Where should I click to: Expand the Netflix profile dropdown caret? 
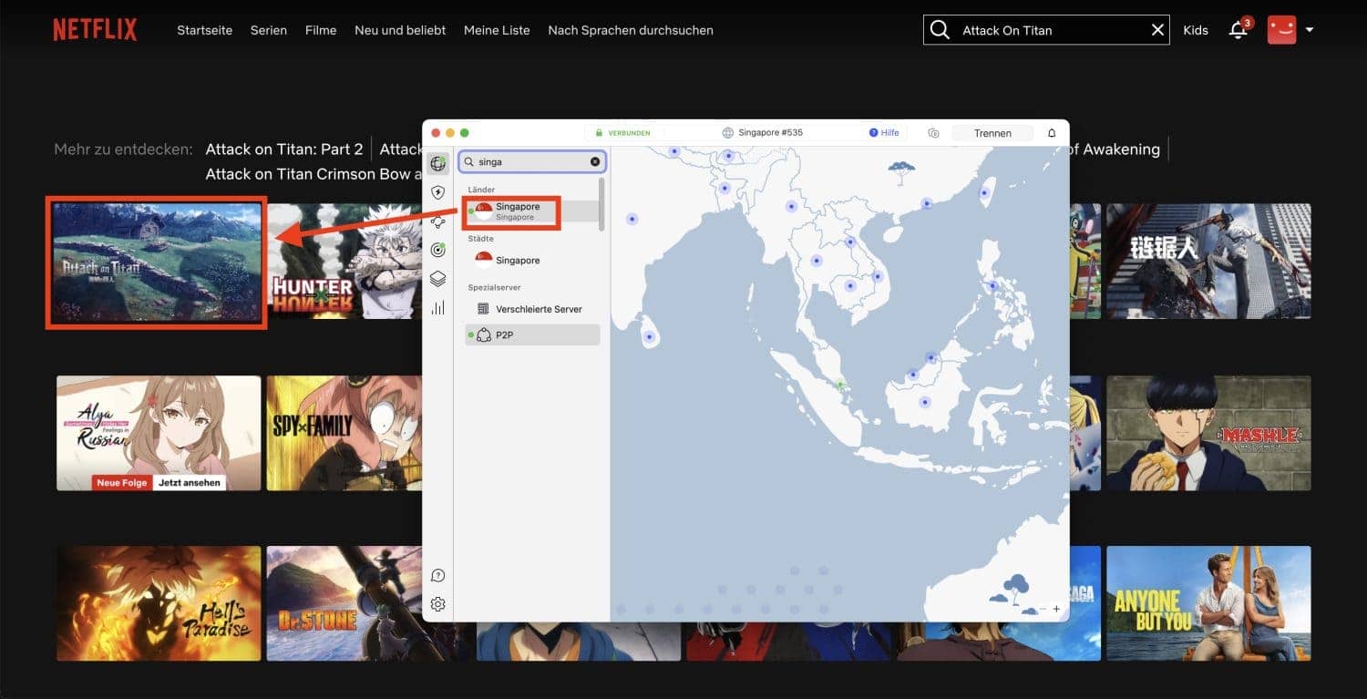tap(1310, 30)
